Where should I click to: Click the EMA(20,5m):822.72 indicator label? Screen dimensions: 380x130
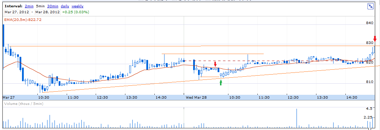(x=23, y=20)
